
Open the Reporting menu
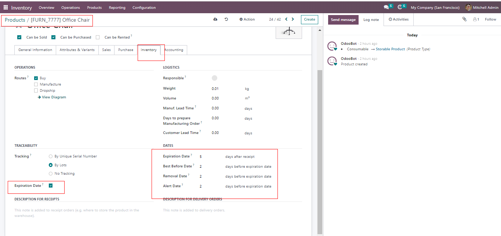pyautogui.click(x=117, y=7)
